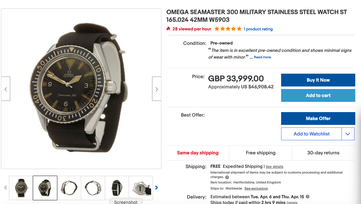361x204 pixels.
Task: Select the first front-view watch thumbnail
Action: pyautogui.click(x=21, y=188)
